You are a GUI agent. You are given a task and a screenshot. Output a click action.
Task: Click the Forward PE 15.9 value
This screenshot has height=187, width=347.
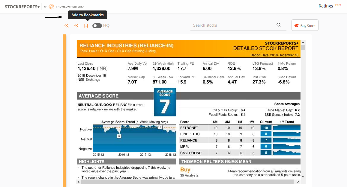point(182,82)
